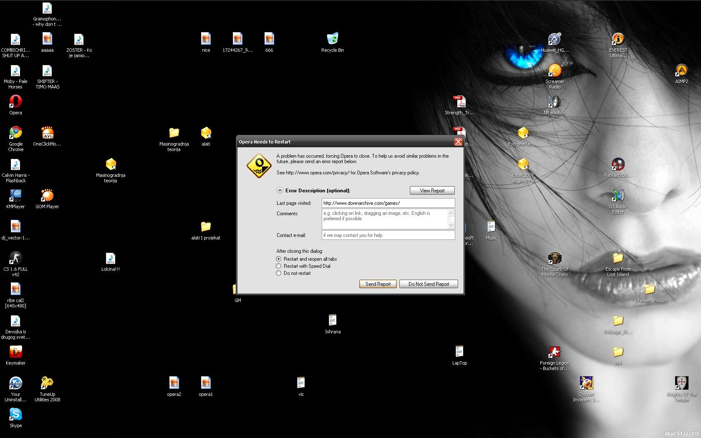Click the Send Report button
The width and height of the screenshot is (701, 438).
click(378, 284)
